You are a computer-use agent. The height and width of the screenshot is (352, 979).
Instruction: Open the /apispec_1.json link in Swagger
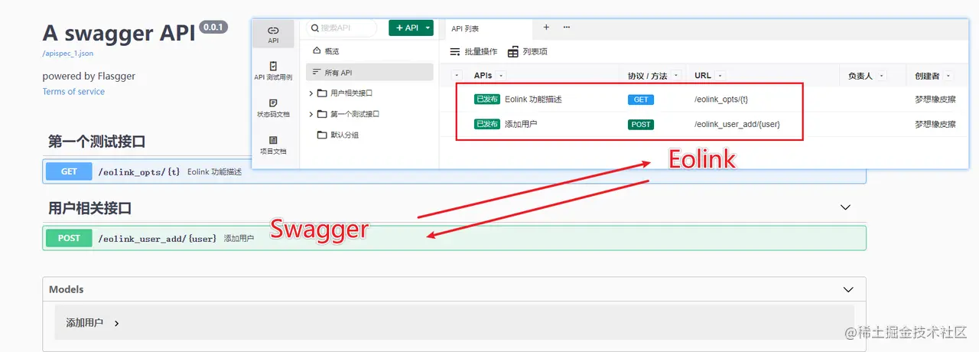point(68,54)
